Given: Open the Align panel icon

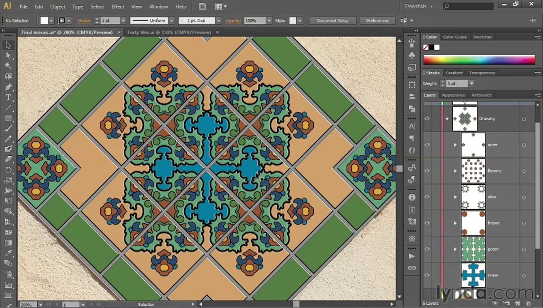Looking at the screenshot, I should (412, 97).
